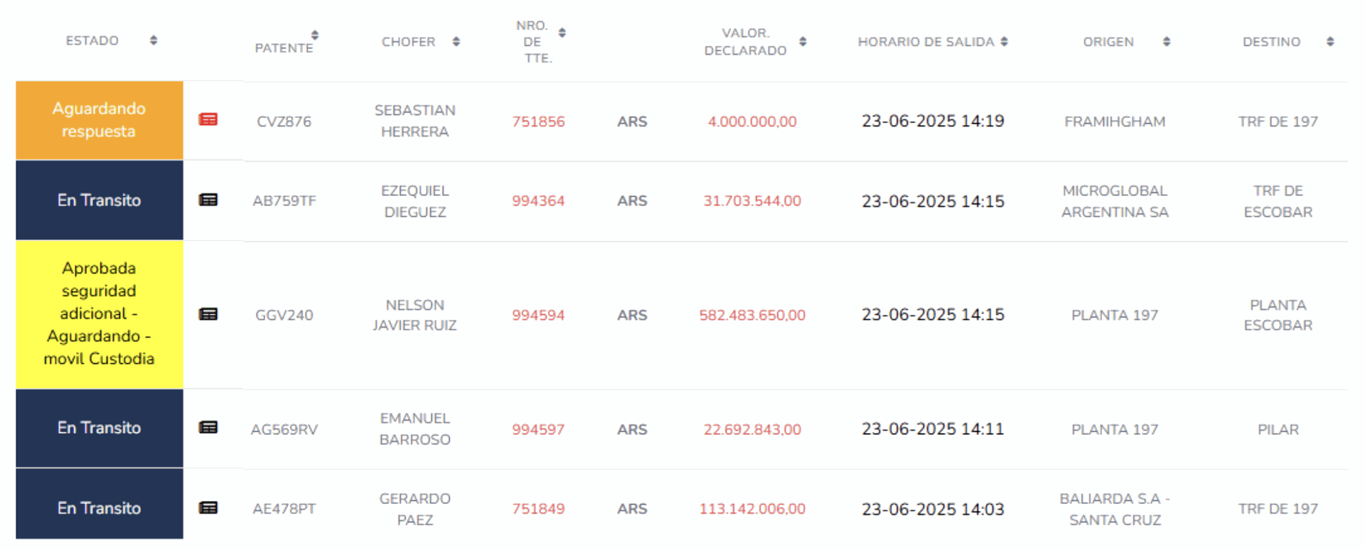Sort by Horario de Salida arrows
The height and width of the screenshot is (550, 1365).
[x=1004, y=42]
